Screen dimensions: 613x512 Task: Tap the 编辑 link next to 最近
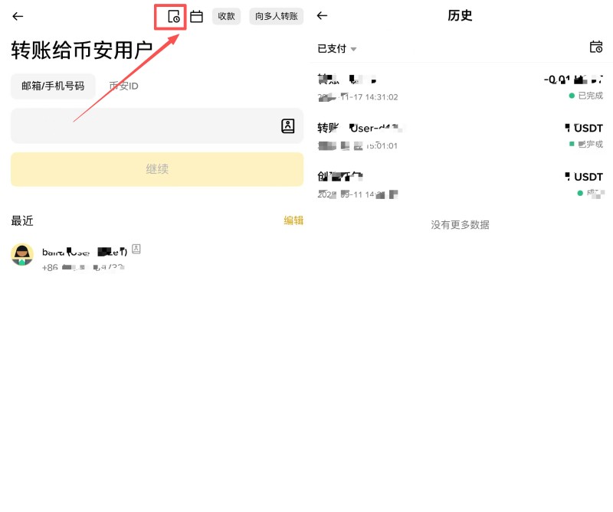click(x=295, y=220)
